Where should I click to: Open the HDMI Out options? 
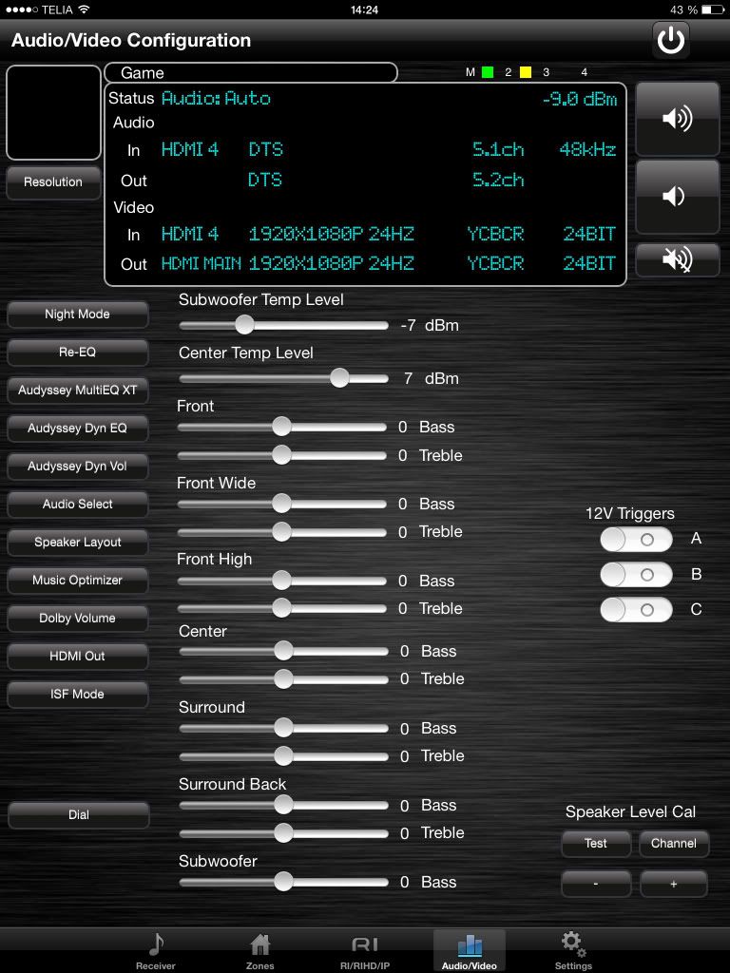(x=78, y=657)
